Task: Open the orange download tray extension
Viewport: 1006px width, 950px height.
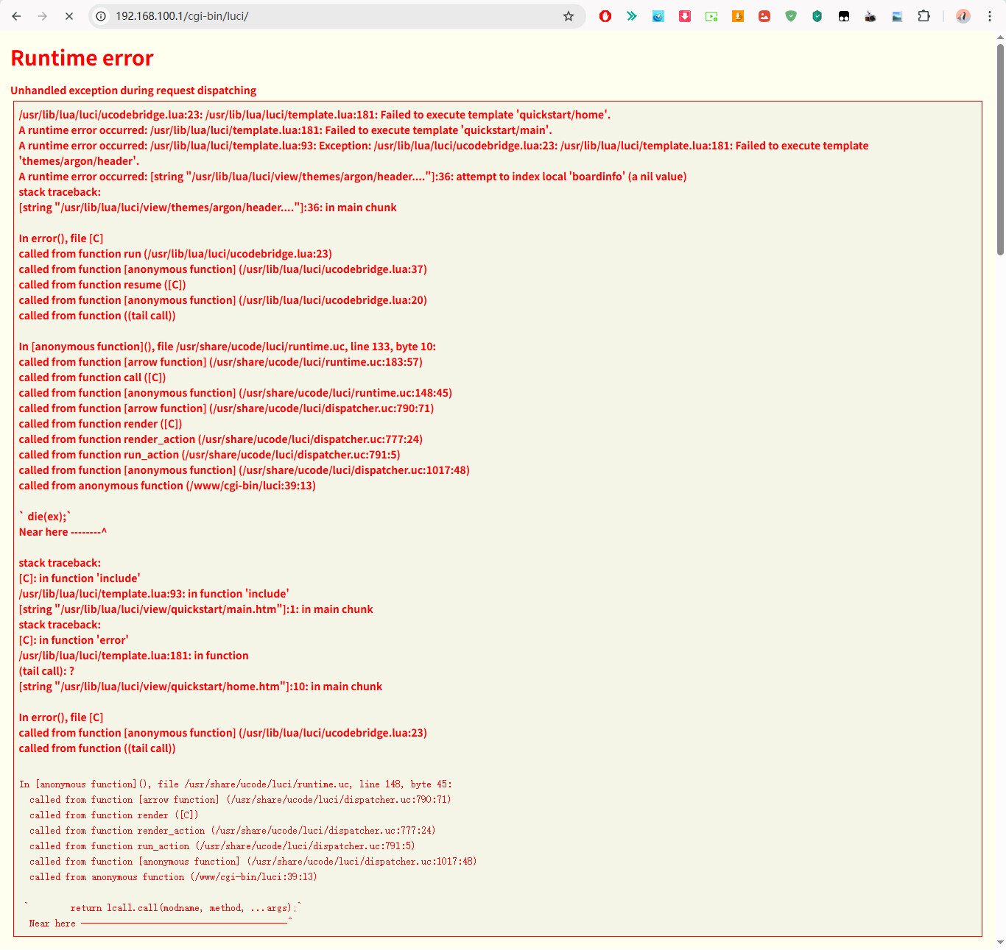Action: [x=738, y=16]
